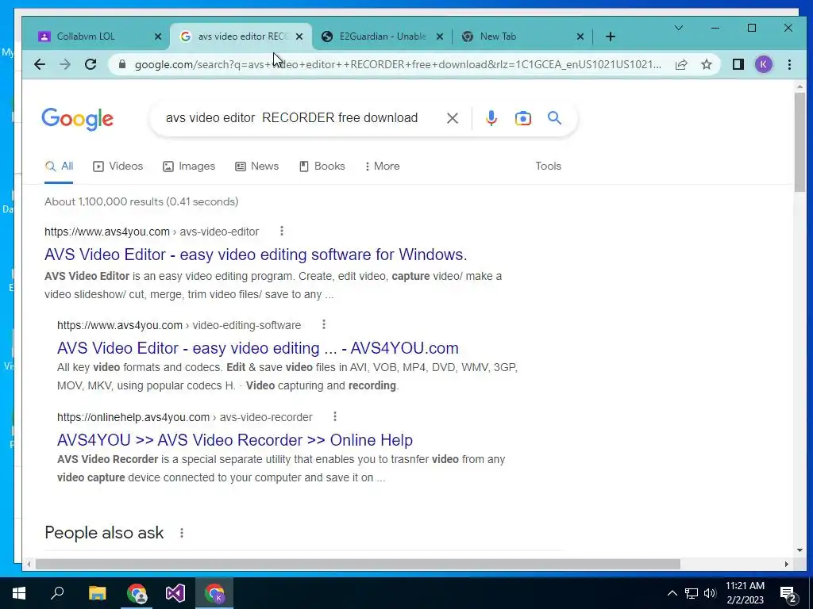
Task: Select the All results filter
Action: coord(59,167)
